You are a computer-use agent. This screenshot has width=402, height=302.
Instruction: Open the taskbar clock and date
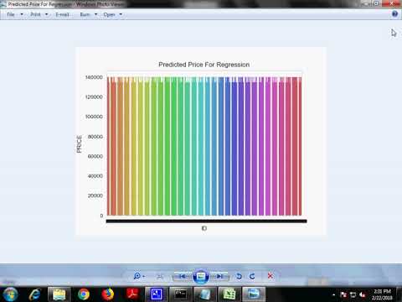tap(382, 294)
